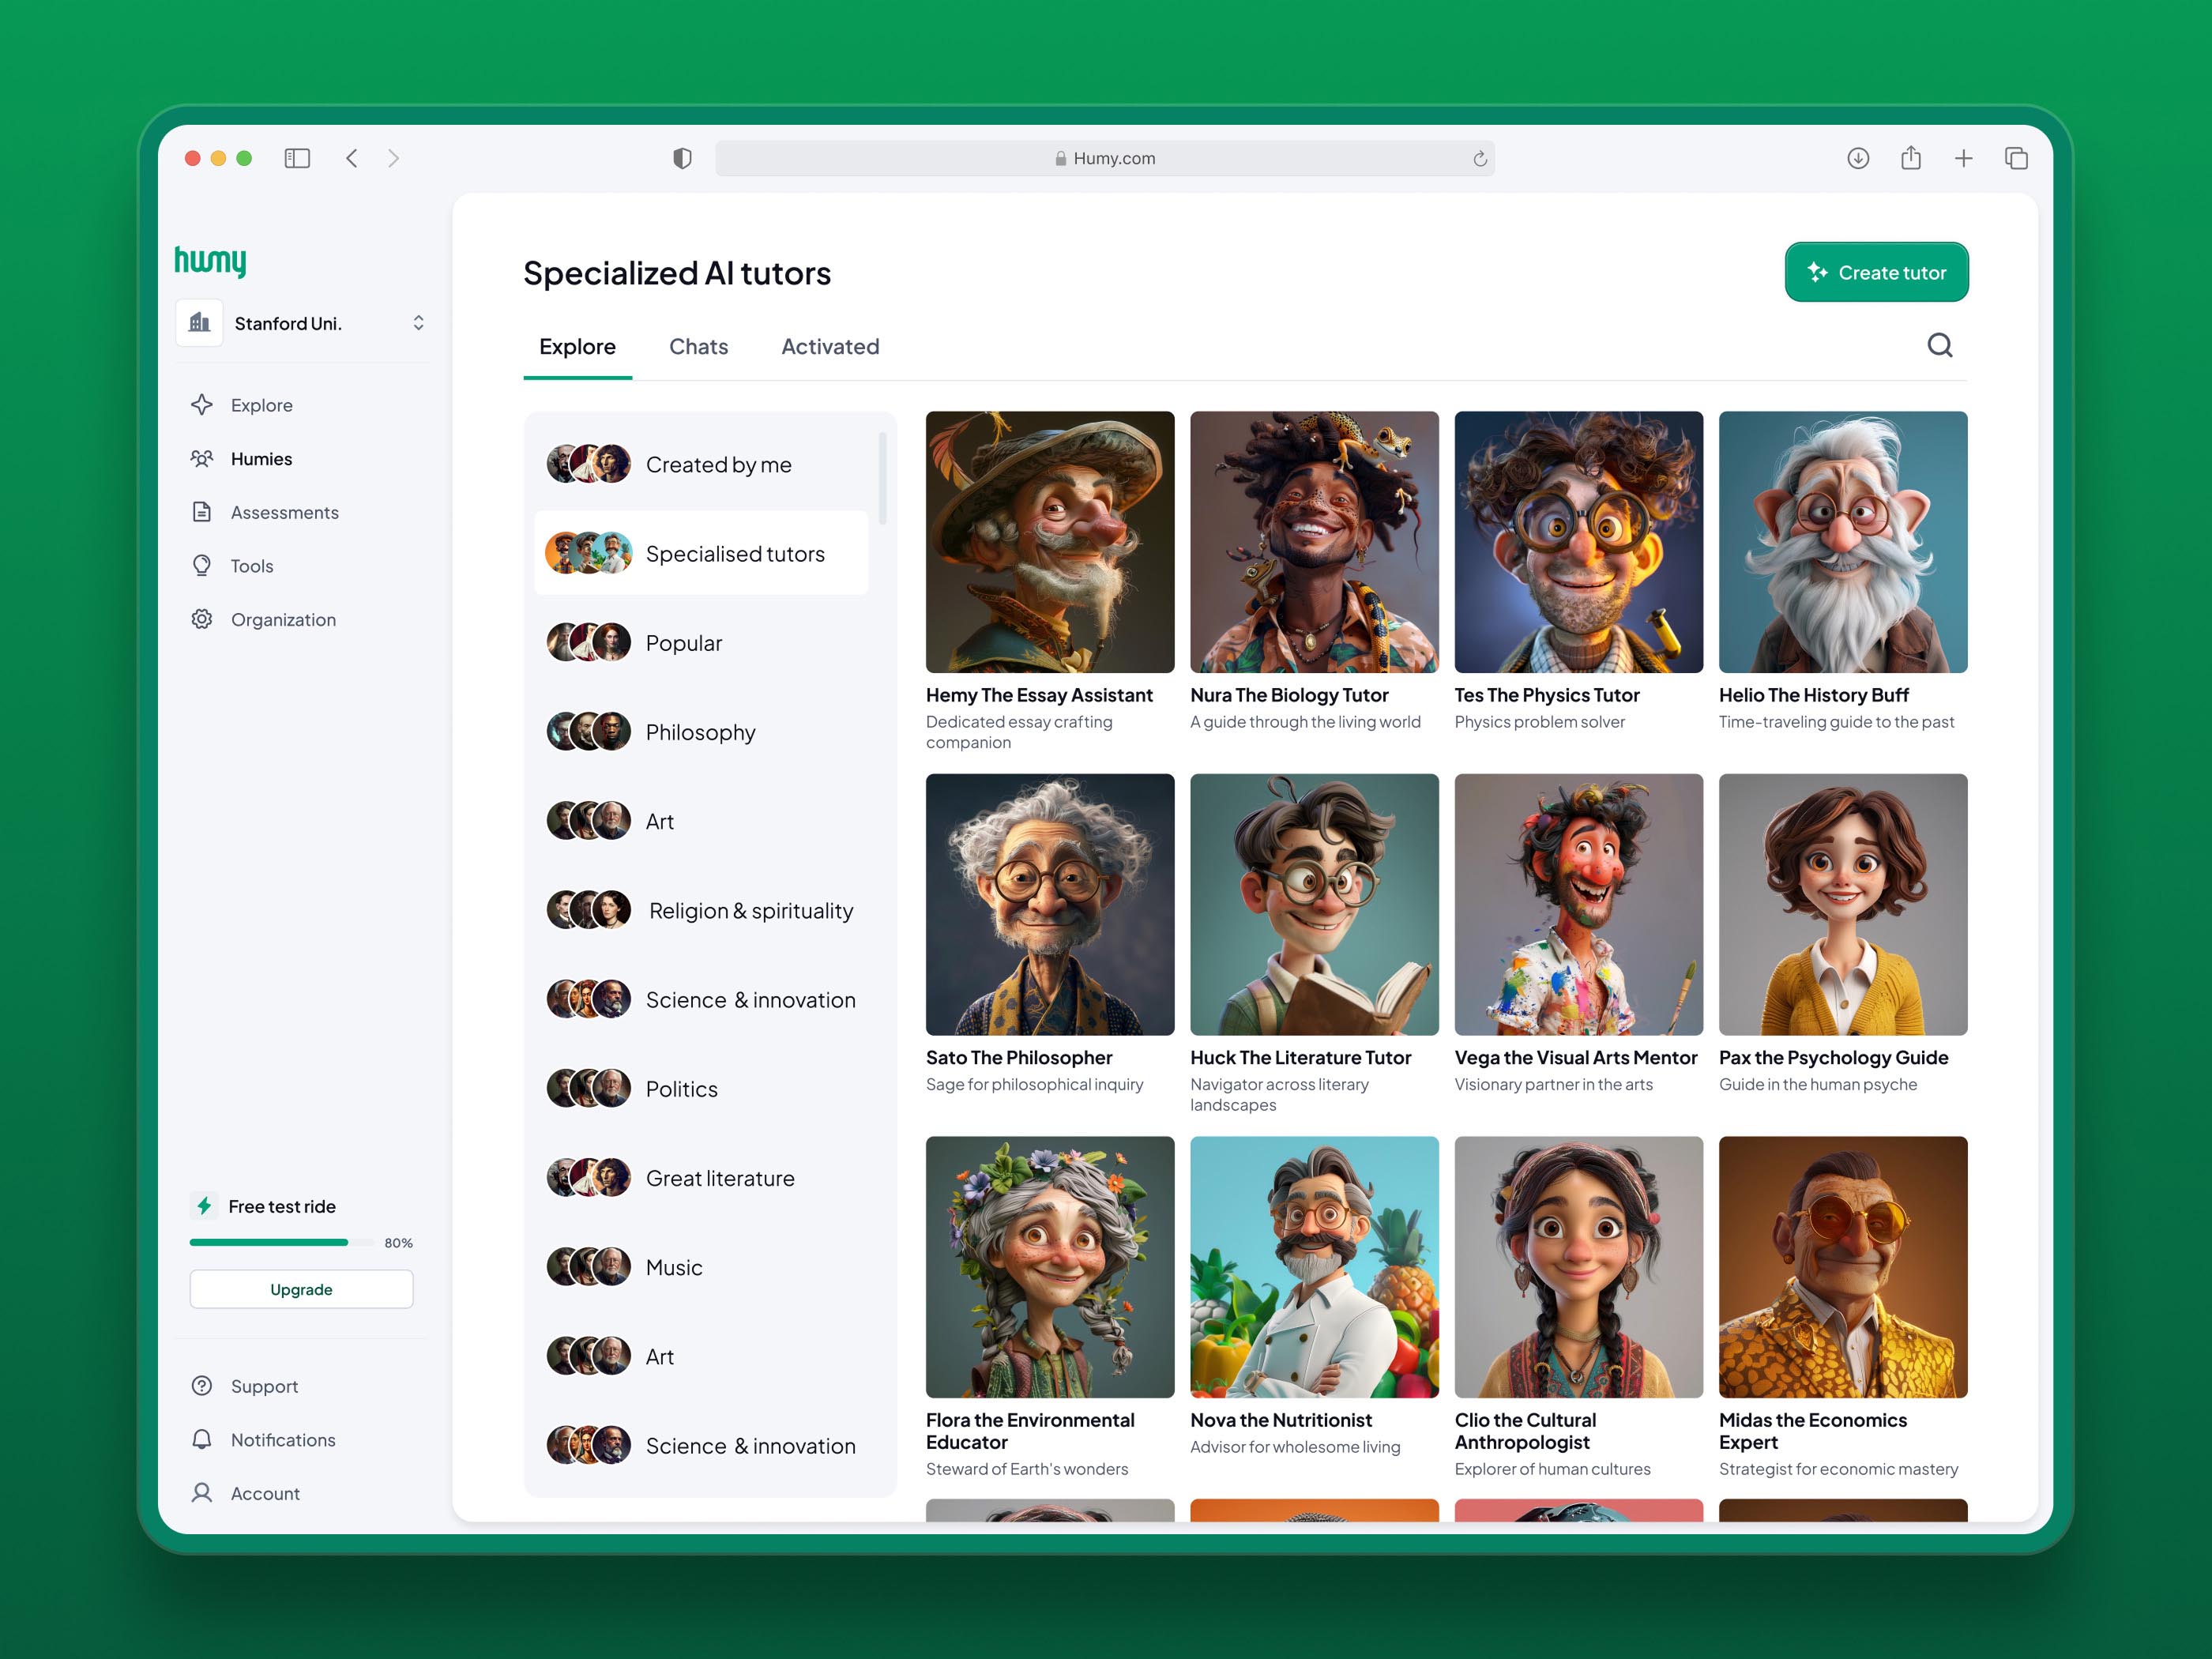Click the Humy.com address bar
This screenshot has width=2212, height=1659.
tap(1104, 158)
